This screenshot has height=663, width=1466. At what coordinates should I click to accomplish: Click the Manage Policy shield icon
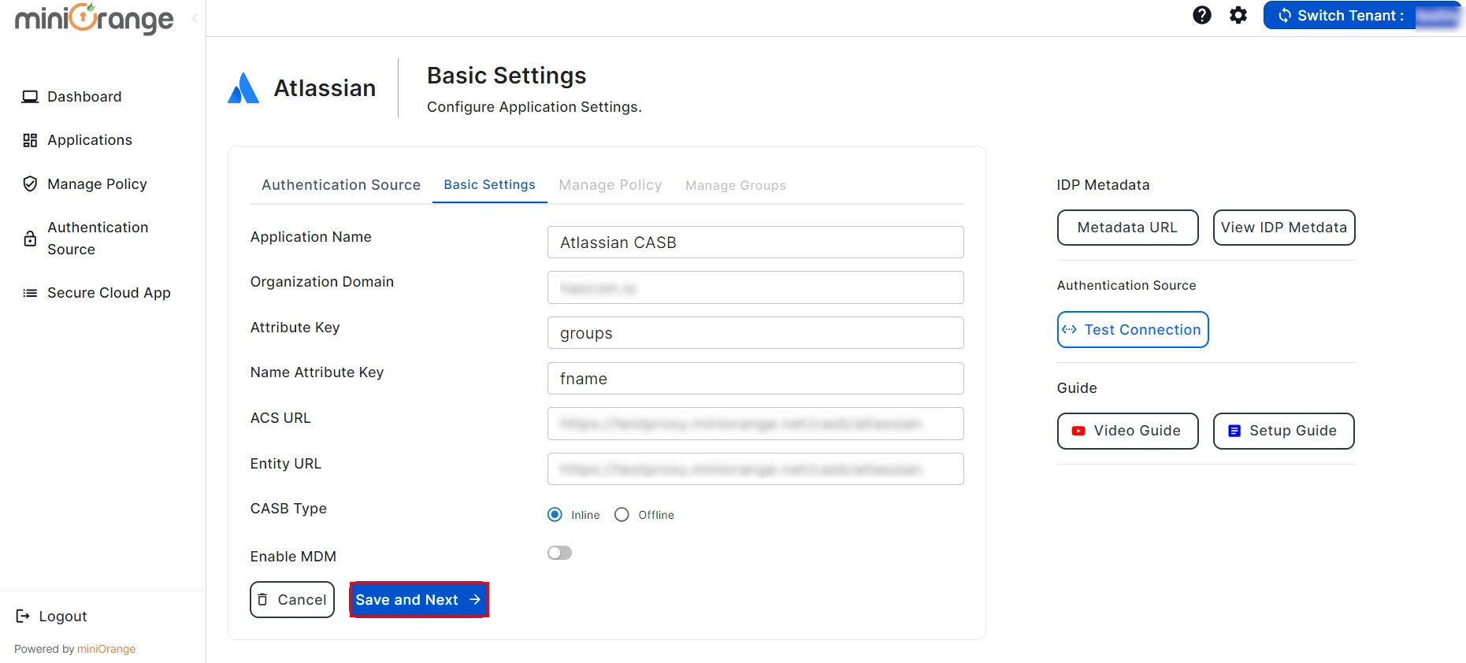(x=30, y=184)
